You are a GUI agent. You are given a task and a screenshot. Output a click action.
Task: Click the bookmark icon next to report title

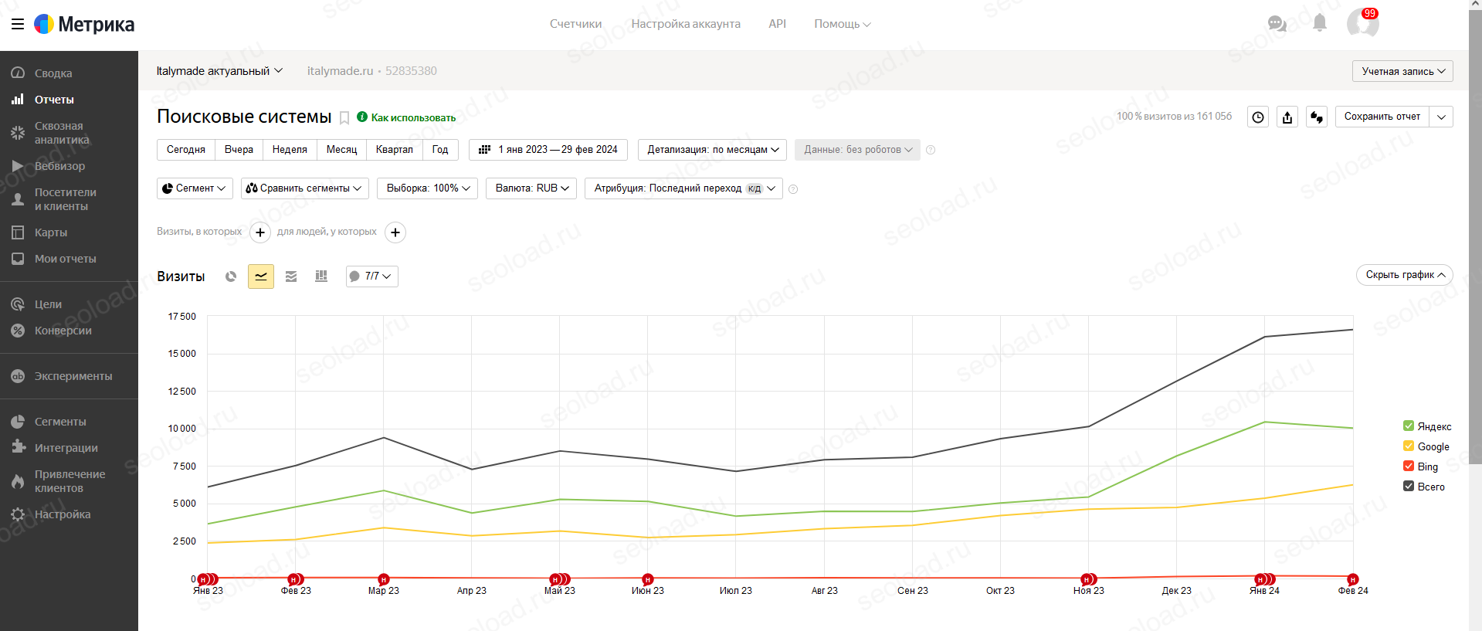click(344, 117)
